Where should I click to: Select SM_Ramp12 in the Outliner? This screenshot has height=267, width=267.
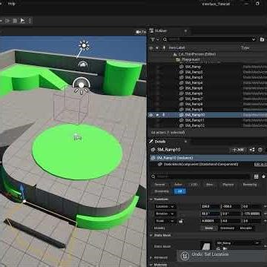coord(207,125)
